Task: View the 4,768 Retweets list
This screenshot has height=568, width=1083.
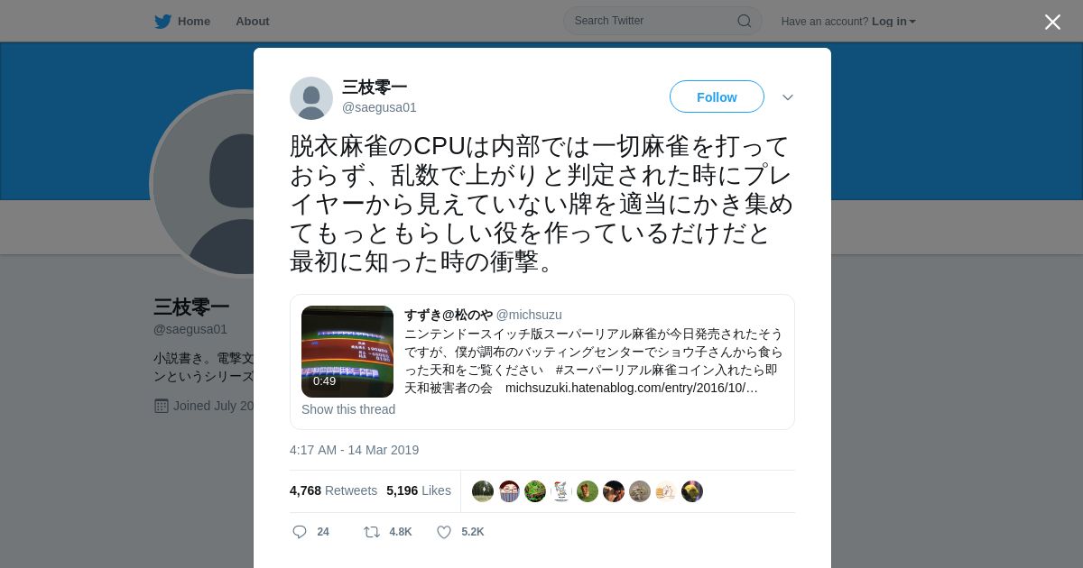Action: [333, 490]
